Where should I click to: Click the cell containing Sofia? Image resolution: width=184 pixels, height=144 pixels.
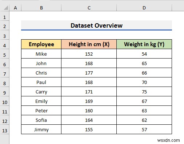pyautogui.click(x=41, y=120)
